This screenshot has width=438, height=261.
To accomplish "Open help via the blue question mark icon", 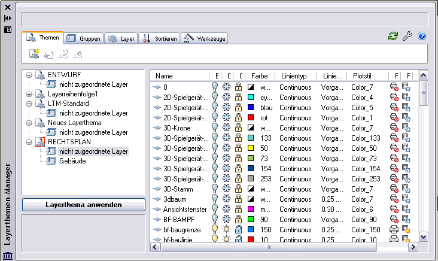I will [422, 36].
